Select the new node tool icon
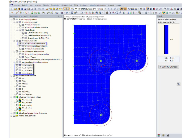This screenshot has height=138, width=191. tap(12, 13)
